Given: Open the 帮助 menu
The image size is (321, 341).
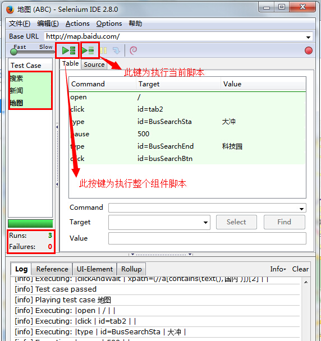Looking at the screenshot, I should tap(135, 24).
